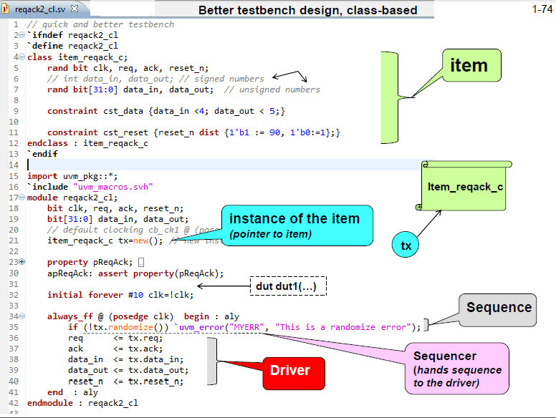Collapse the module reqack2_cl fold
Screen dimensions: 556x418
tap(21, 198)
